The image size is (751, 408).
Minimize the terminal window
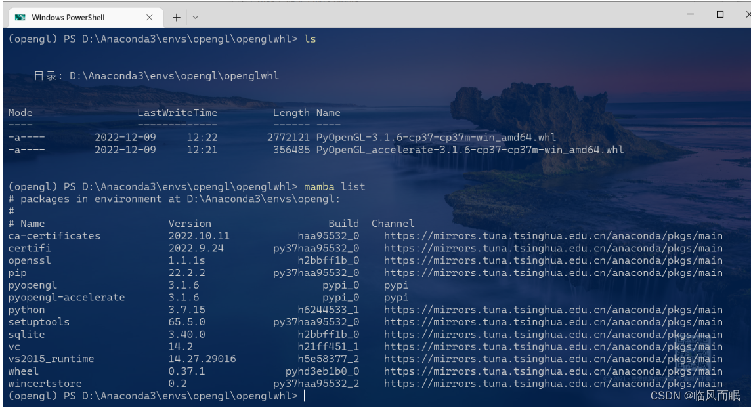click(690, 14)
